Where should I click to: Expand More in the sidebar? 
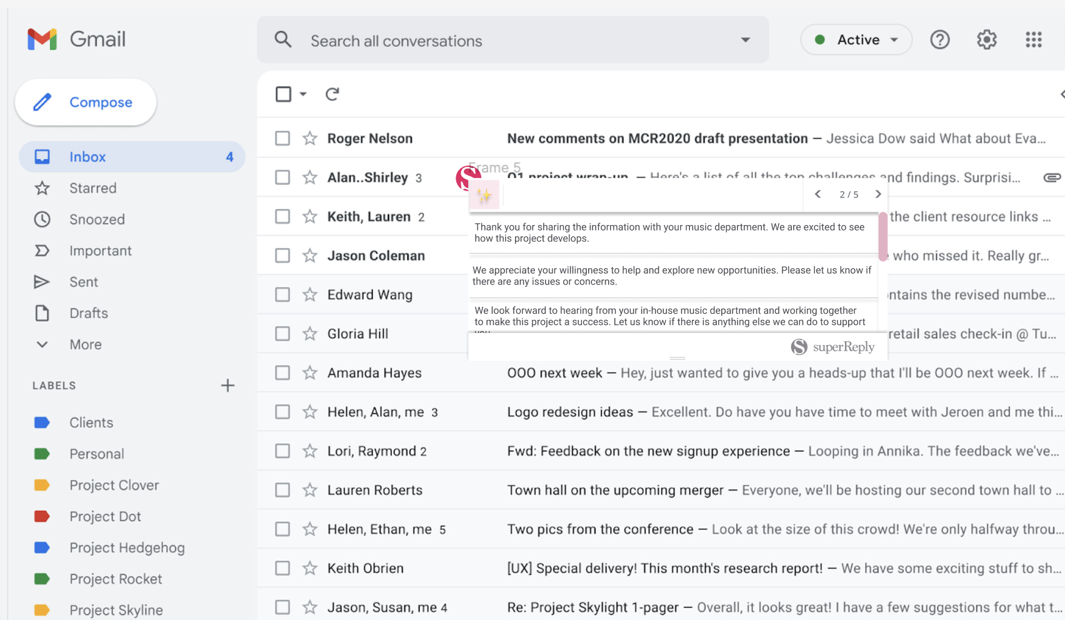85,344
